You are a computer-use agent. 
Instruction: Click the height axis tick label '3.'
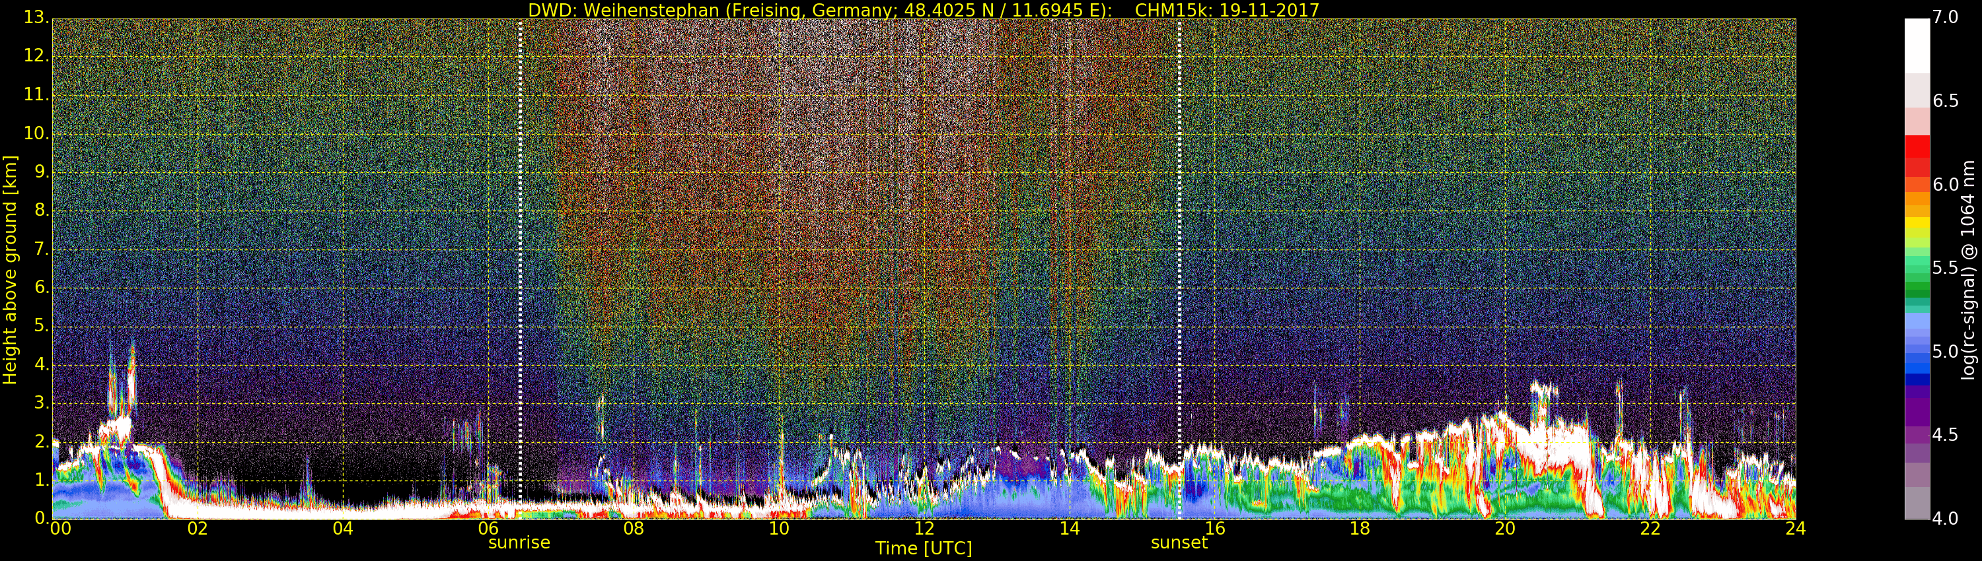pyautogui.click(x=42, y=403)
